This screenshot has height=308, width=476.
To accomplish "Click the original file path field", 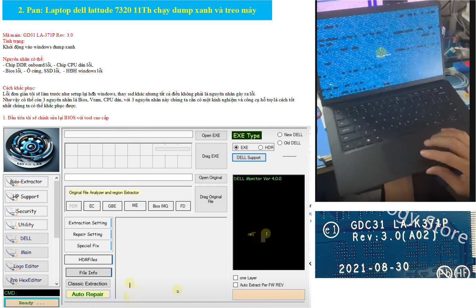I will (x=129, y=177).
